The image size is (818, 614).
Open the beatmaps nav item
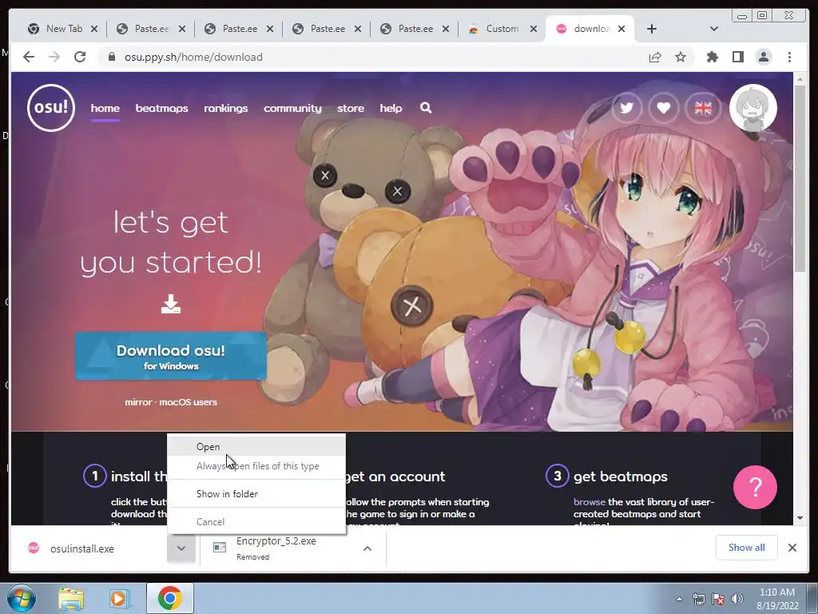161,108
